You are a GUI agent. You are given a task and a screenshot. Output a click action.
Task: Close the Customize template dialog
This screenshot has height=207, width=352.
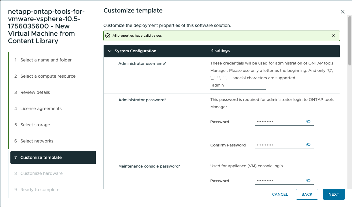click(x=343, y=12)
